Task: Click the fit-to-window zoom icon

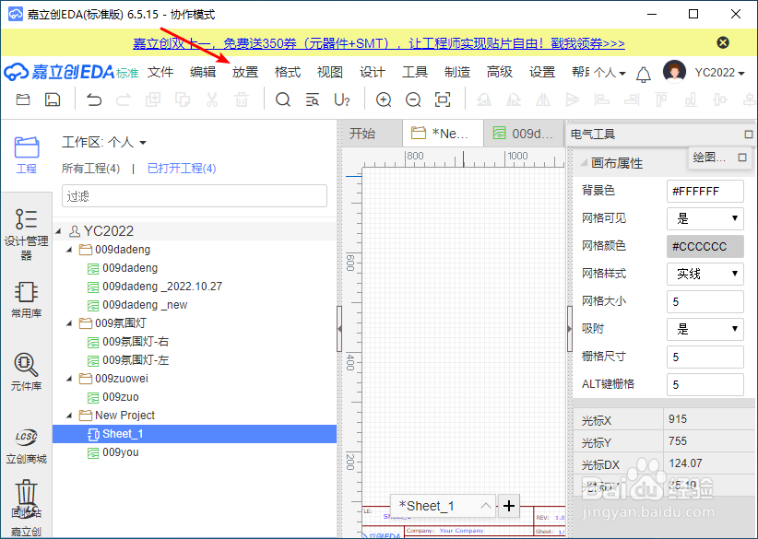Action: 443,100
